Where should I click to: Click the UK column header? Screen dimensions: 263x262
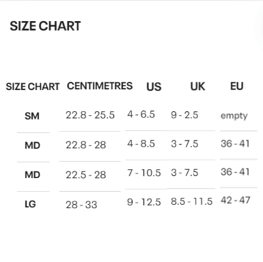(197, 87)
